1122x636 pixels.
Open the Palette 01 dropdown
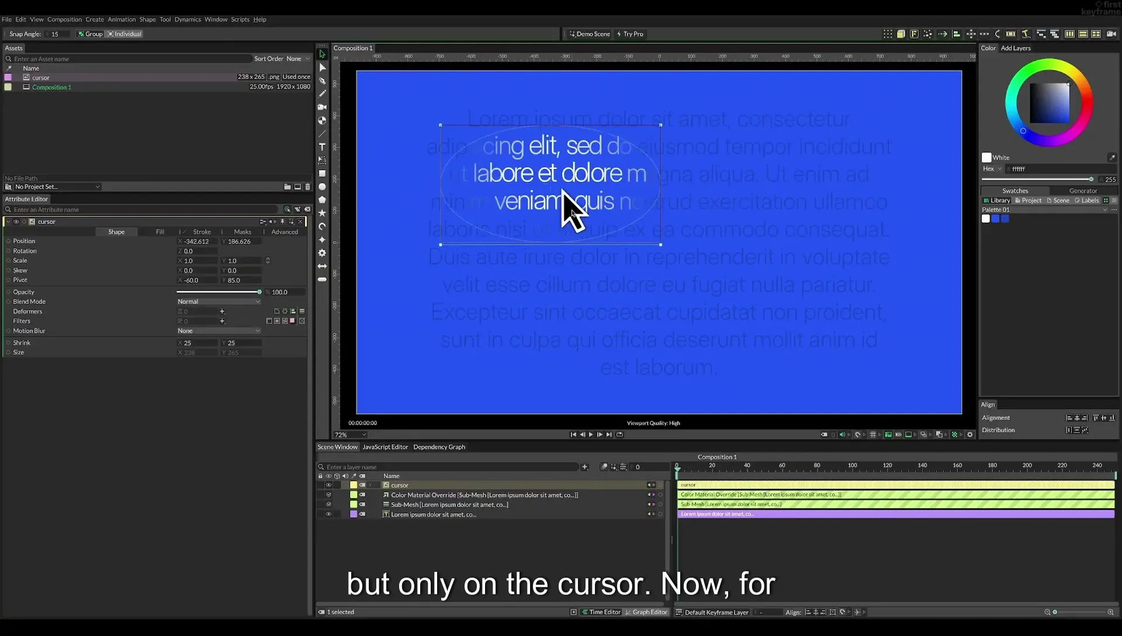pos(1044,210)
